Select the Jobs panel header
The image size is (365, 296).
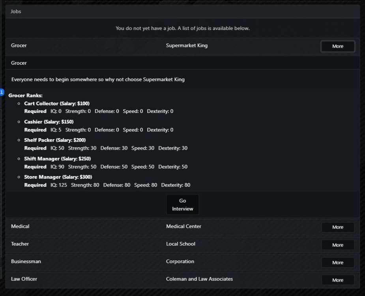pos(16,11)
